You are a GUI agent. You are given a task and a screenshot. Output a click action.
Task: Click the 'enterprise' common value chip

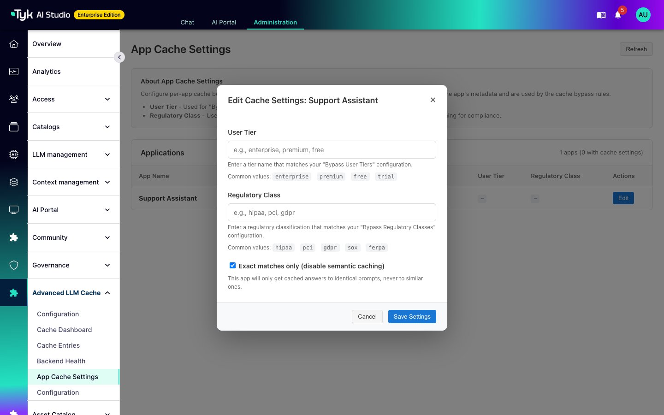(292, 177)
